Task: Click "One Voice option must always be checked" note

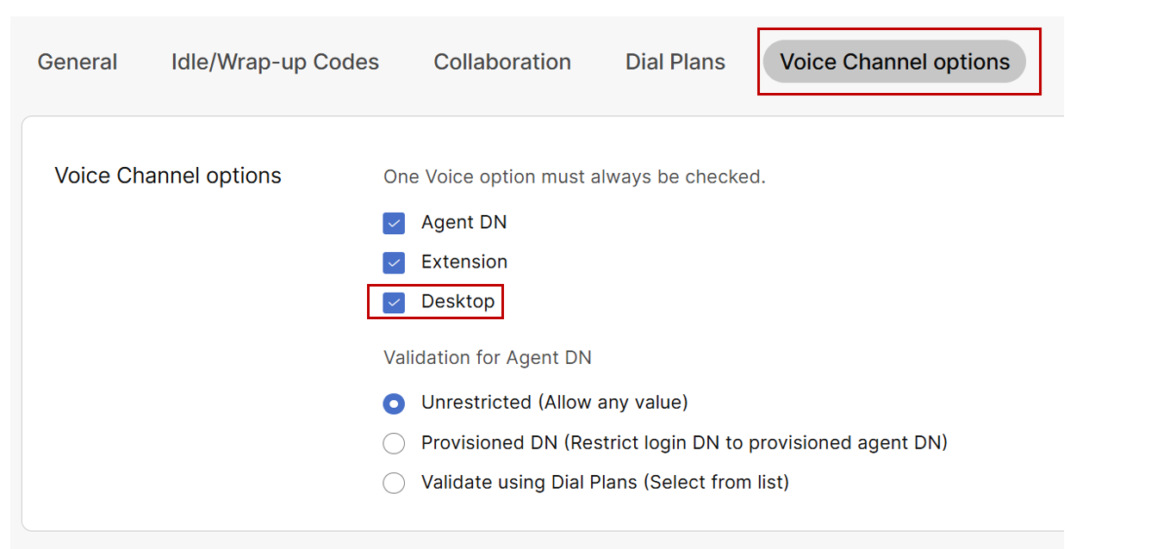Action: (x=574, y=177)
